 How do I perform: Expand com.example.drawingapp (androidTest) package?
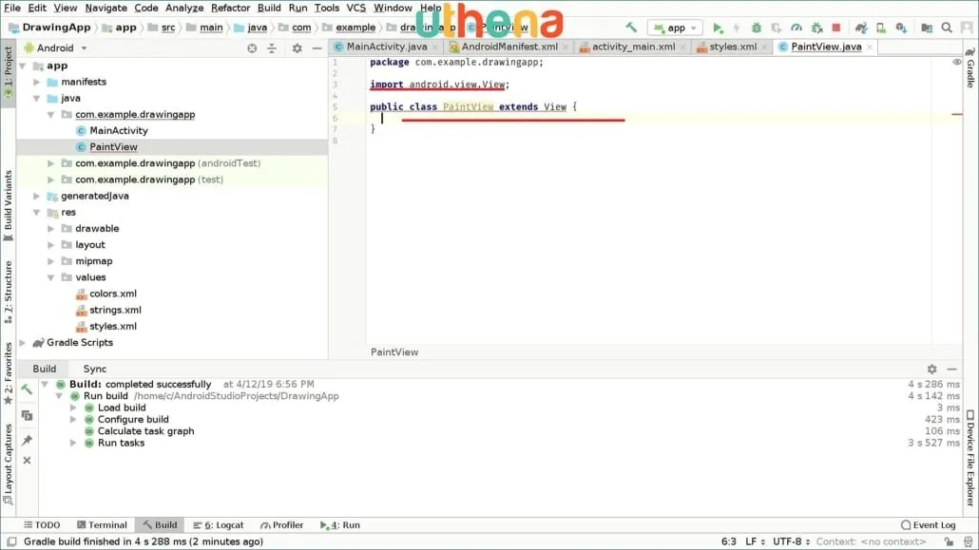point(51,163)
